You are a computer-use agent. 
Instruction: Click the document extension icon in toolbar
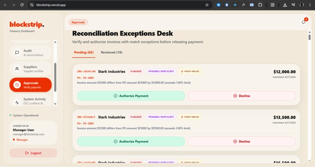pos(227,5)
